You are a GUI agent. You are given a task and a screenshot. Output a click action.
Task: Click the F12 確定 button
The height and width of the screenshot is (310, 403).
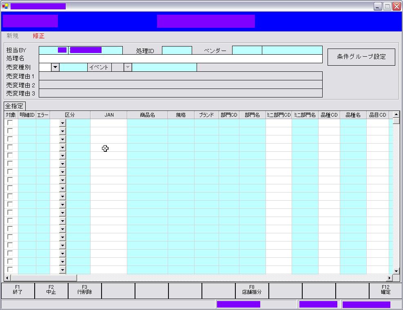385,290
